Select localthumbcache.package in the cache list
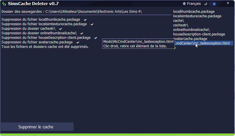The width and height of the screenshot is (235, 136). point(194,12)
